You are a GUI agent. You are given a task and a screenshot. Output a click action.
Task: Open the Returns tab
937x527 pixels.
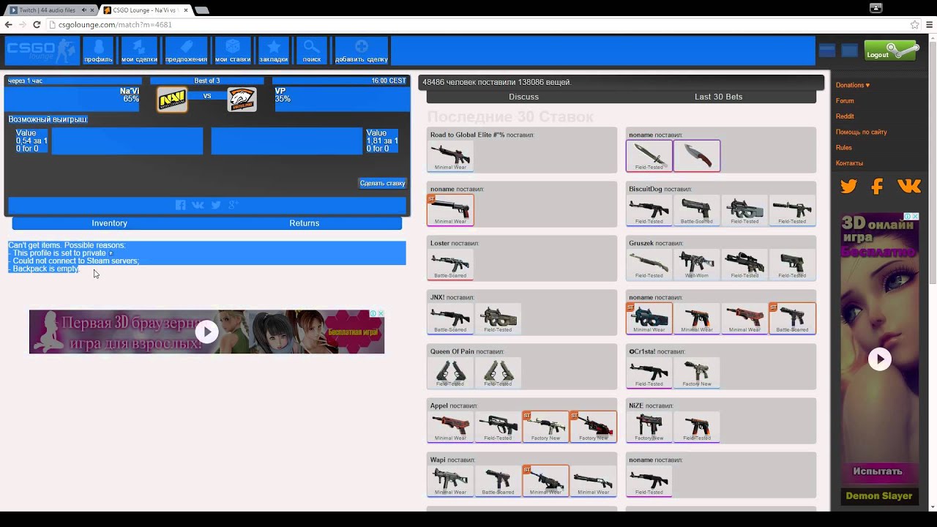(304, 223)
